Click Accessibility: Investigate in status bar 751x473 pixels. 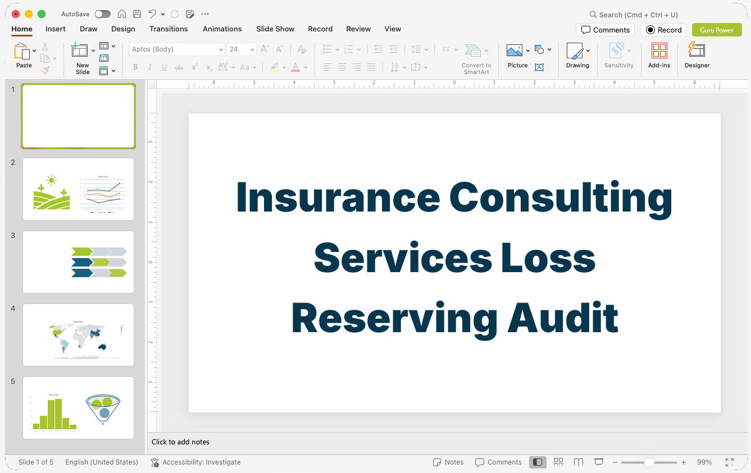(x=202, y=462)
